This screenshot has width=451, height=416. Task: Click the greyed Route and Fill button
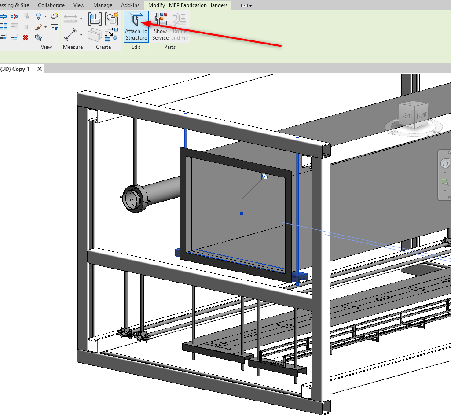click(x=180, y=27)
